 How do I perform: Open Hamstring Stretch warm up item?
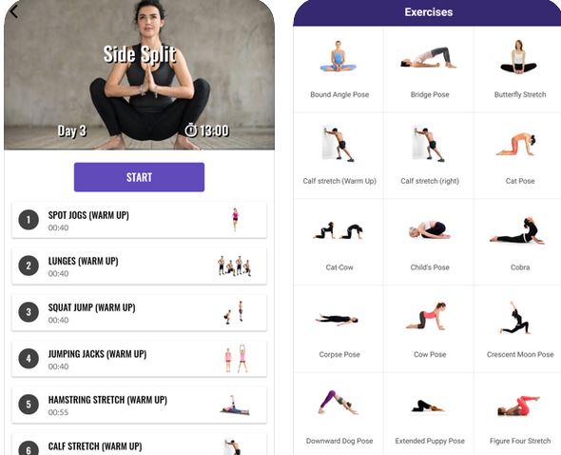click(139, 405)
